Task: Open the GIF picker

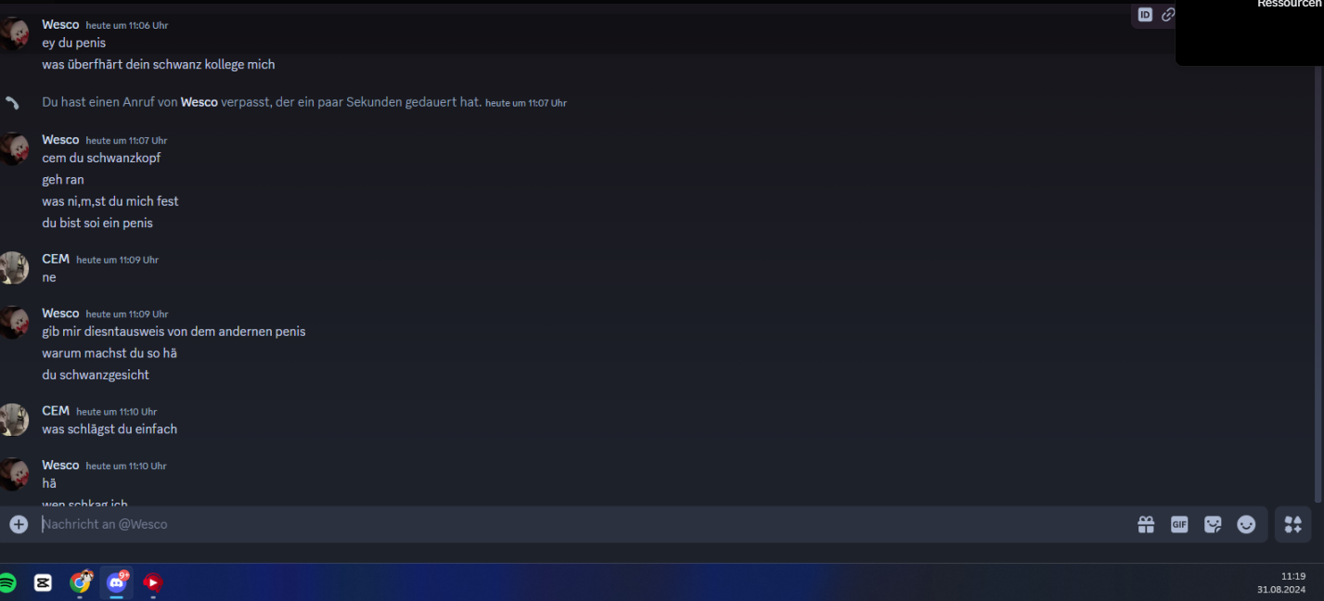Action: [x=1179, y=524]
